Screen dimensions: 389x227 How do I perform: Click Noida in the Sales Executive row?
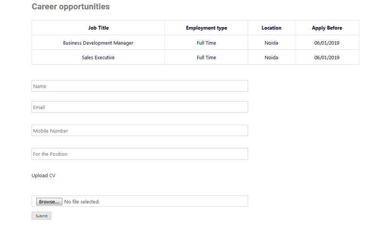pos(271,57)
